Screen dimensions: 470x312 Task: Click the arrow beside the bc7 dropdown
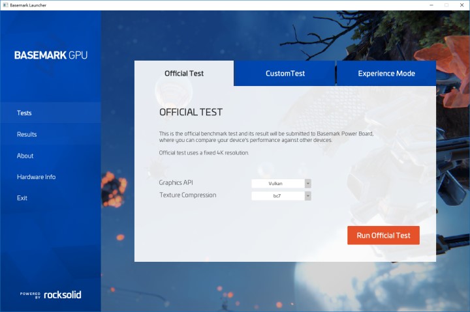click(x=307, y=195)
